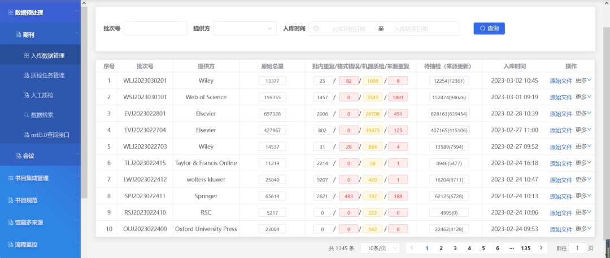Go to next page arrow
The width and height of the screenshot is (610, 258).
(541, 248)
